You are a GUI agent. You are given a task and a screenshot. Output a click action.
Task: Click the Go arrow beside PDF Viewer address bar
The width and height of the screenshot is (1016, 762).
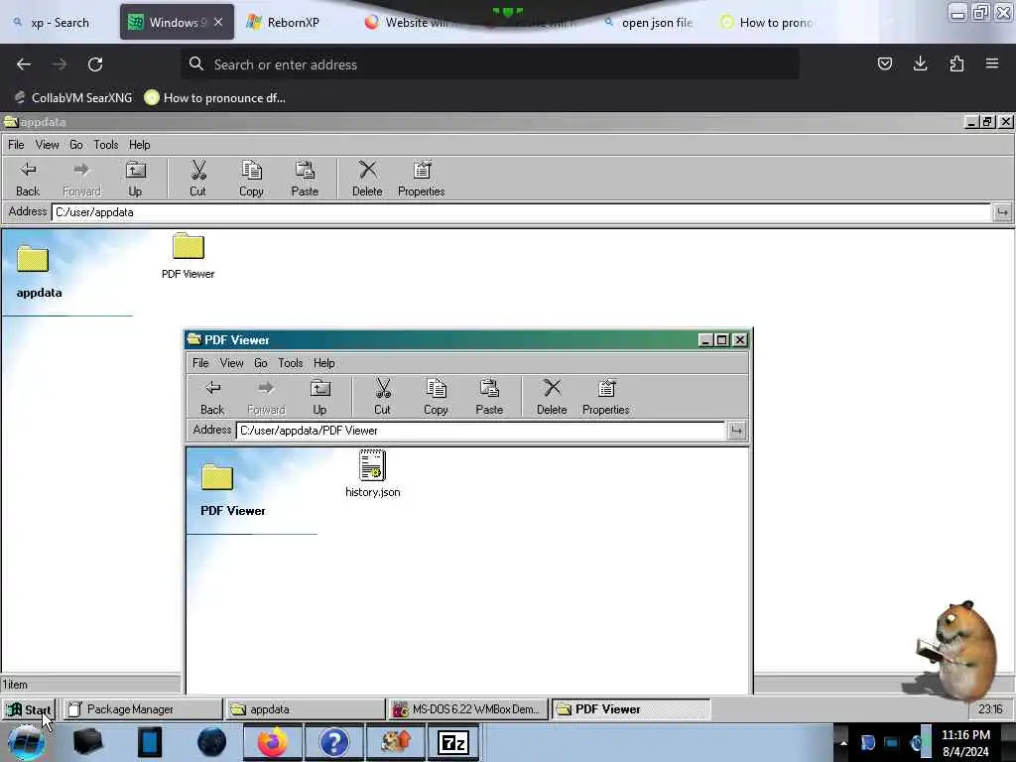(x=736, y=431)
